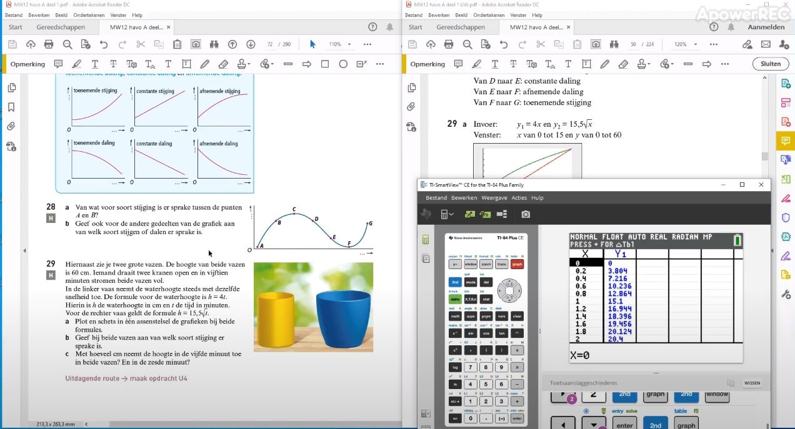Open notifications bell in left Acrobat window
This screenshot has width=795, height=429.
click(390, 27)
